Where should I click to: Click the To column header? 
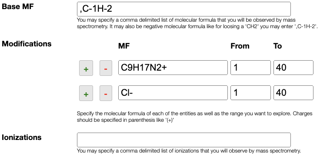(x=277, y=46)
